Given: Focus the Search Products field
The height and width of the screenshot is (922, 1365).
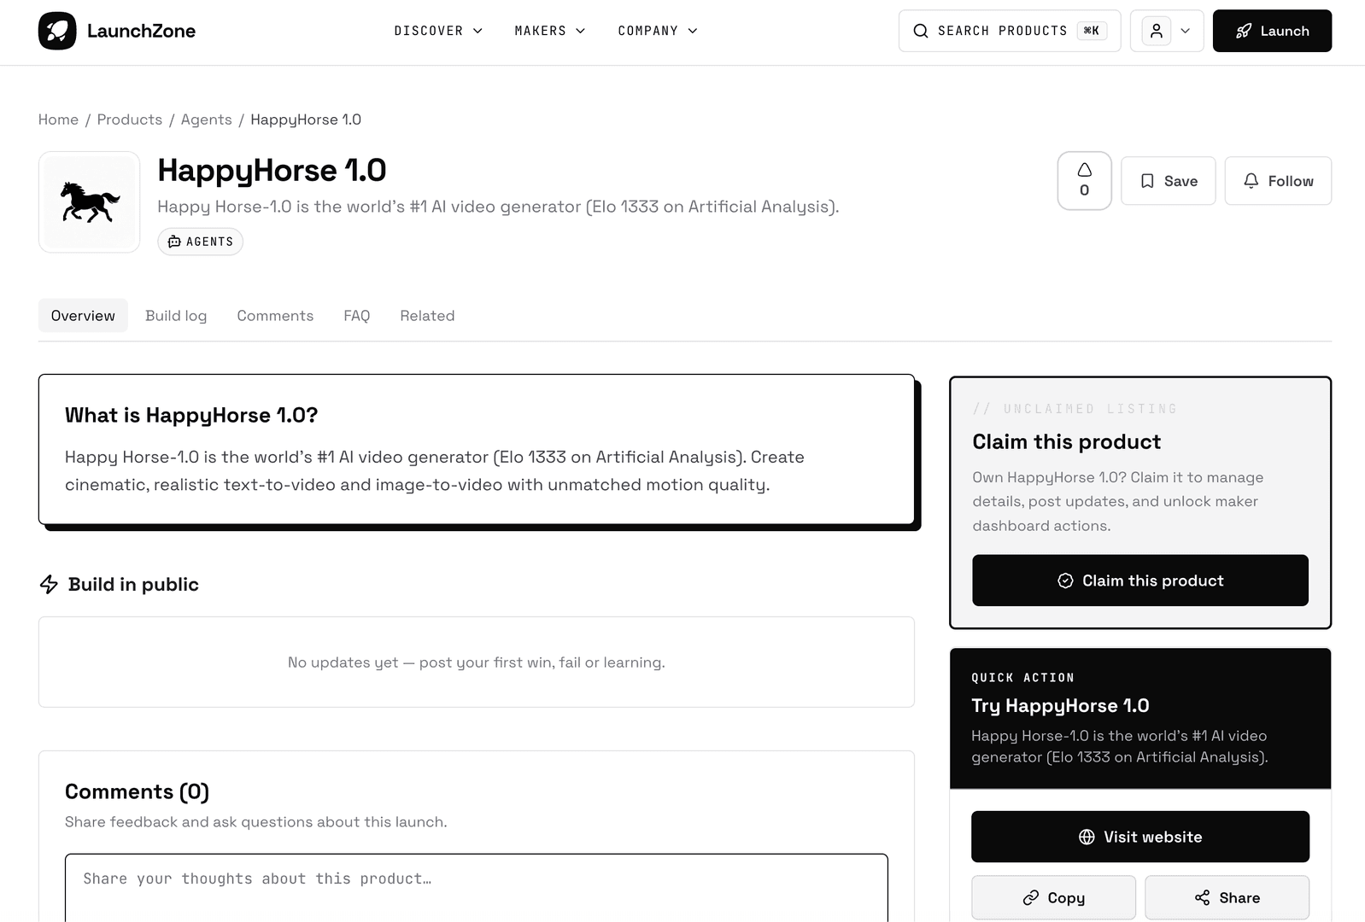Looking at the screenshot, I should click(1010, 31).
